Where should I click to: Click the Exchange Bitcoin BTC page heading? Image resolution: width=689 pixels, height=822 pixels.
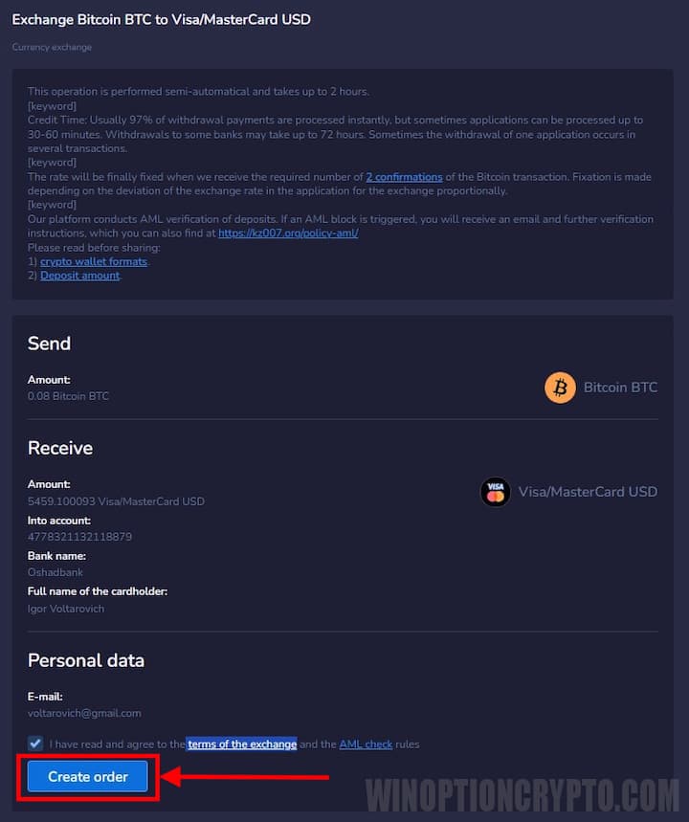coord(161,19)
